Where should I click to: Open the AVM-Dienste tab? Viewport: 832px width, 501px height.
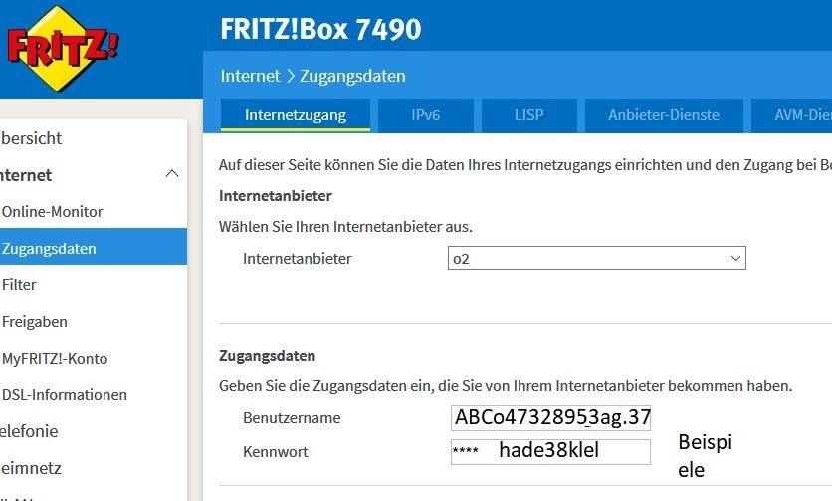pos(791,115)
